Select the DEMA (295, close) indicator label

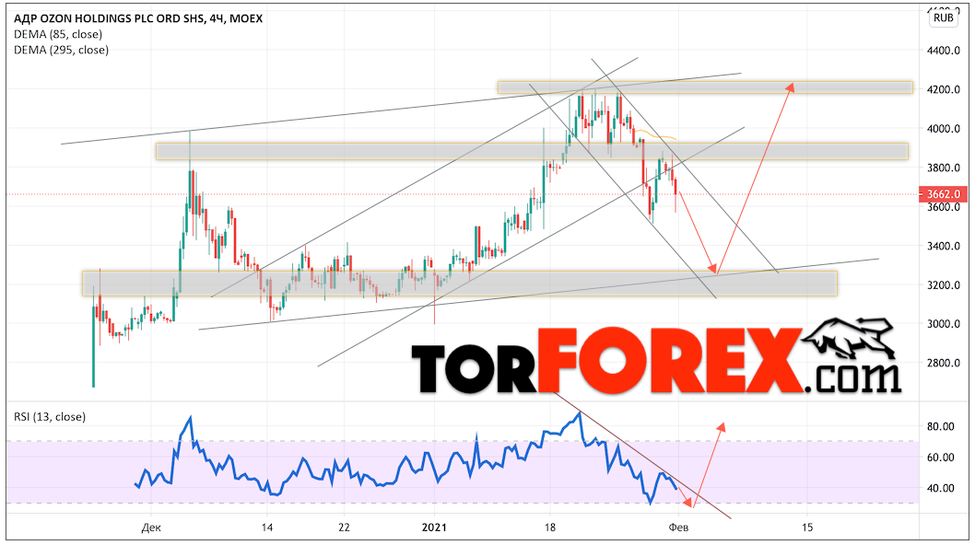point(61,50)
